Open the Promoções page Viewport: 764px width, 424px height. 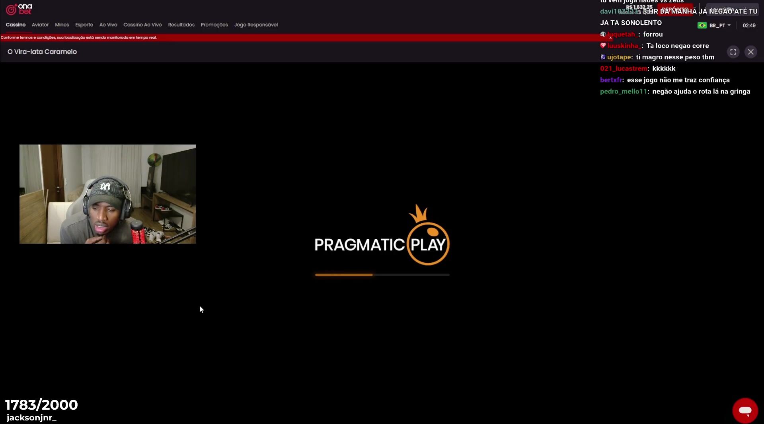point(214,25)
